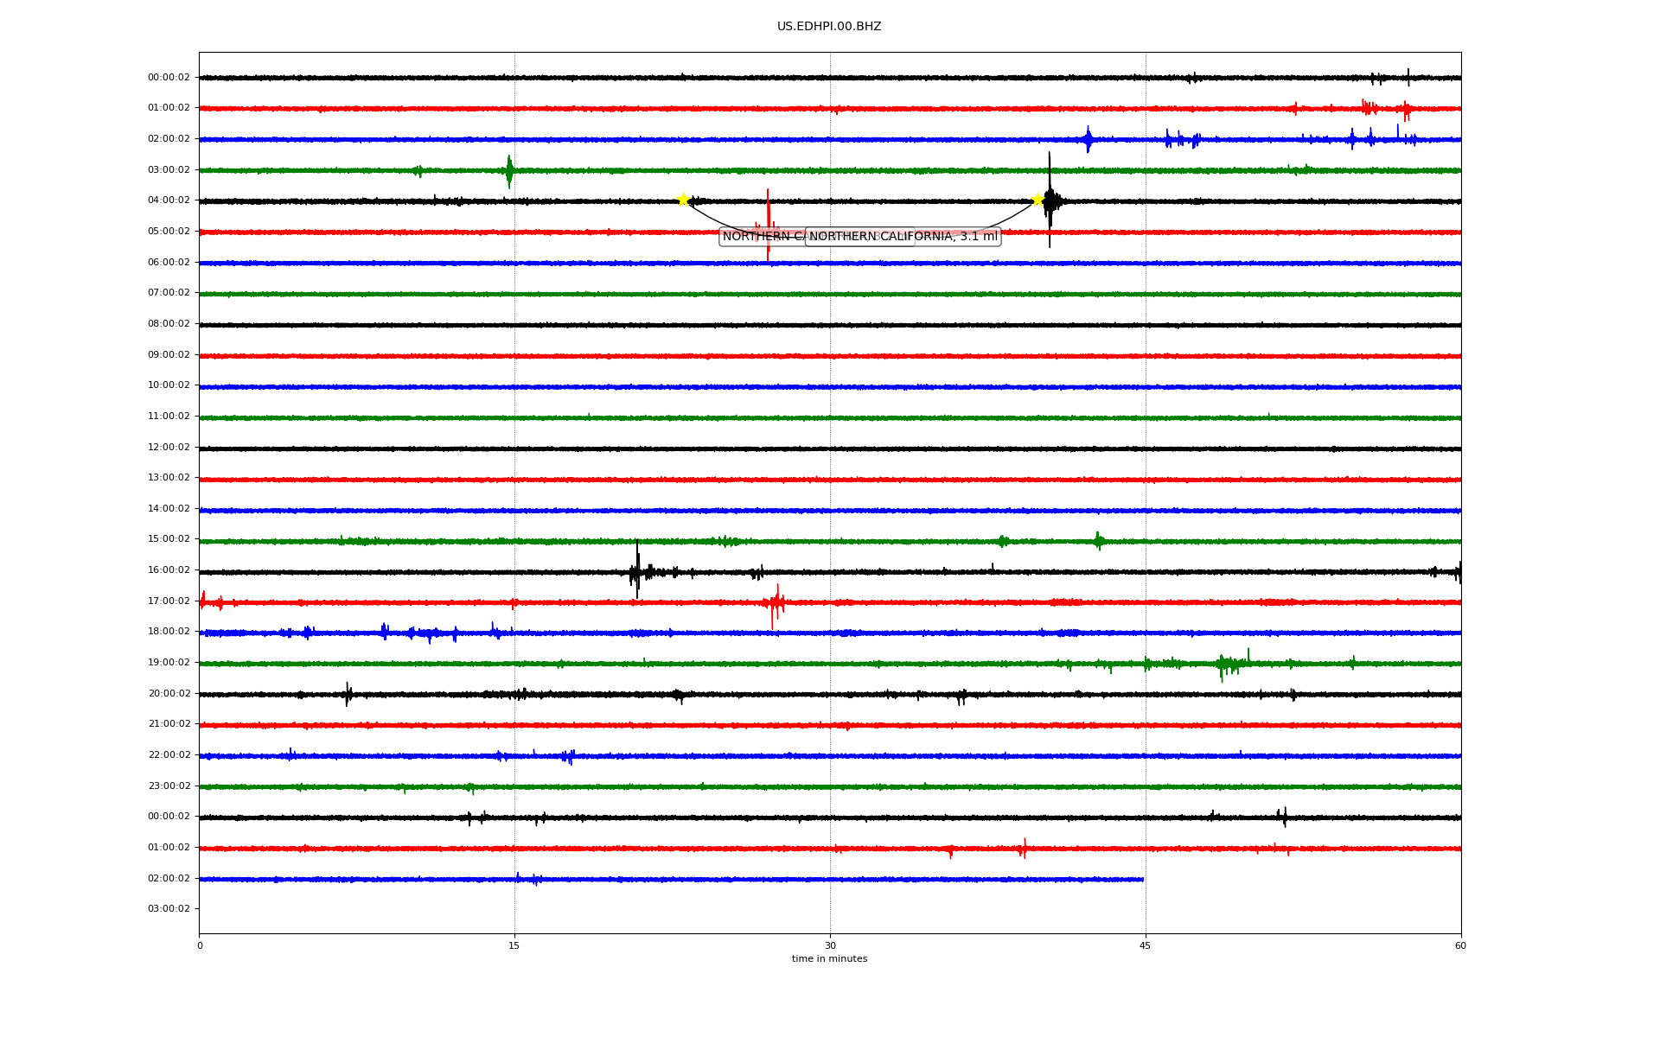Click the right yellow star event marker

coord(1037,200)
